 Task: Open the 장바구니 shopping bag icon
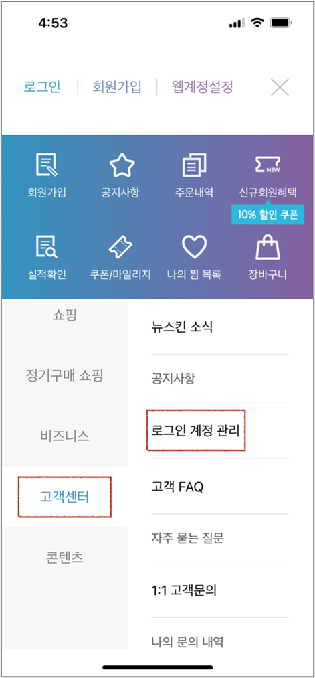pyautogui.click(x=268, y=248)
